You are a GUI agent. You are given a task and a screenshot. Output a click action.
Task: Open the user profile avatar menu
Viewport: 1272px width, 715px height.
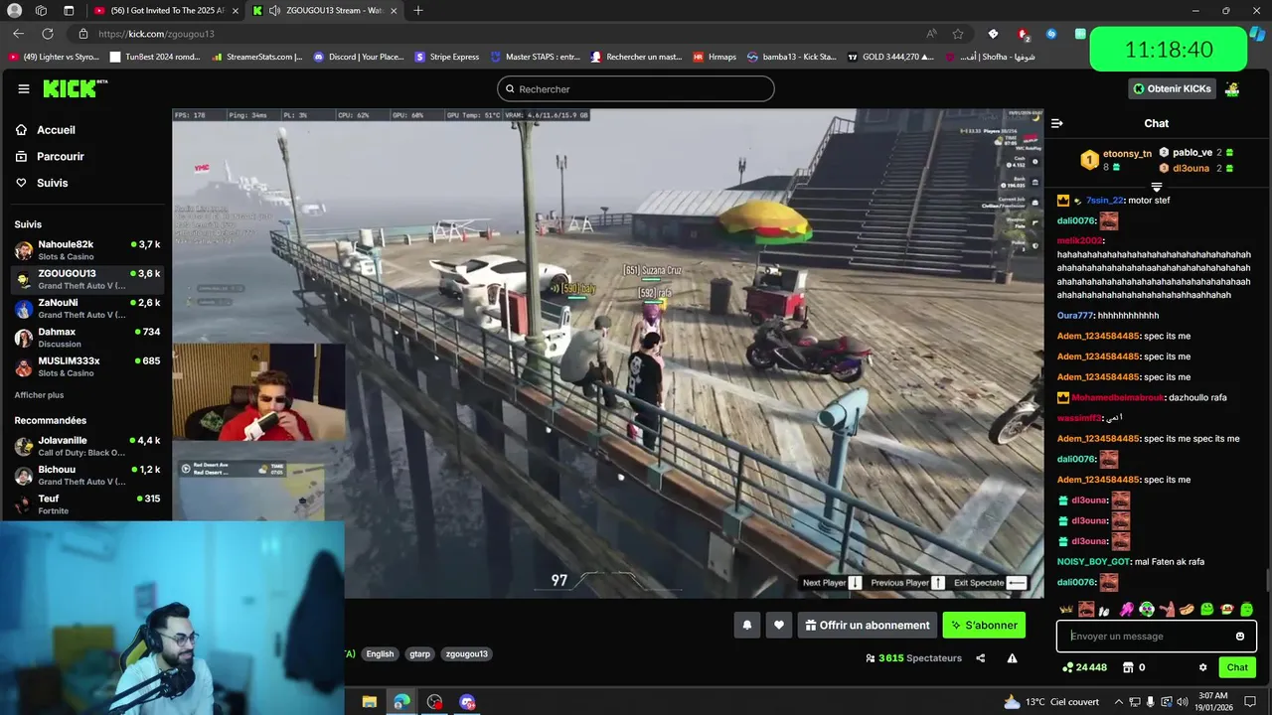point(1232,88)
